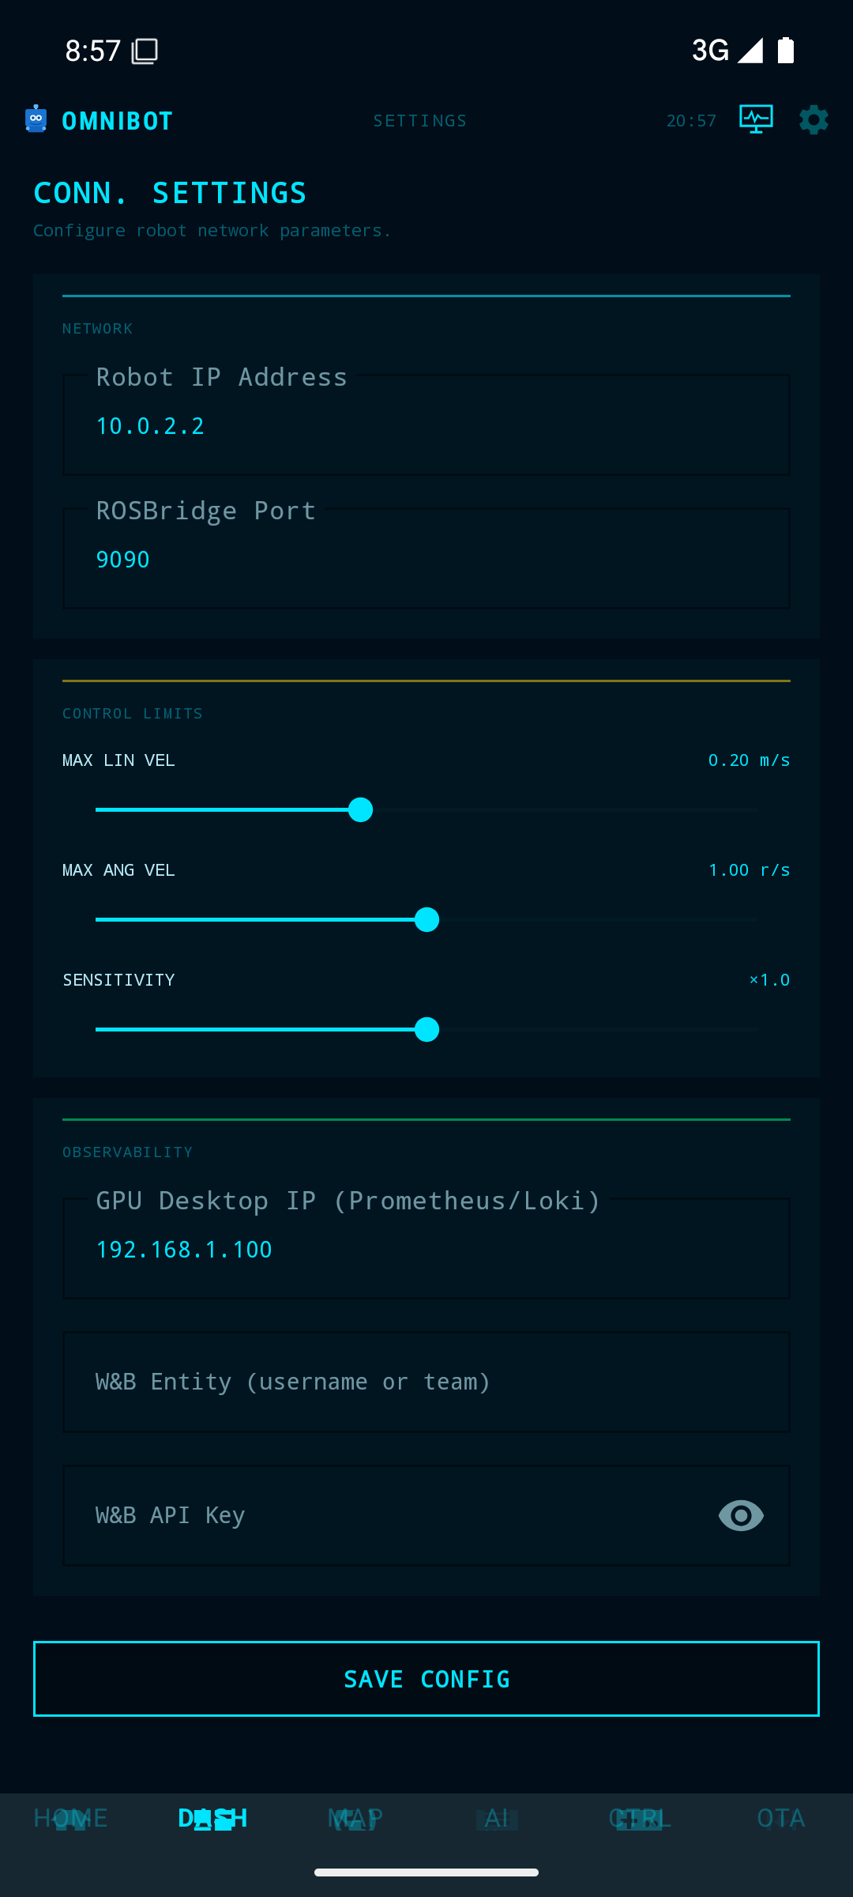Tap the Omnibot robot logo icon
853x1897 pixels.
36,119
